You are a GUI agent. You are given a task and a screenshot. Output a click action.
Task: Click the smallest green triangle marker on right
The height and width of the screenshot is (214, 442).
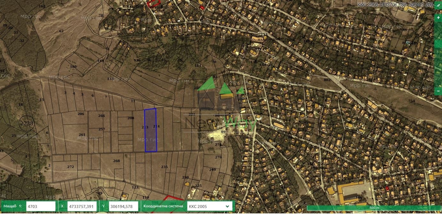pyautogui.click(x=240, y=90)
